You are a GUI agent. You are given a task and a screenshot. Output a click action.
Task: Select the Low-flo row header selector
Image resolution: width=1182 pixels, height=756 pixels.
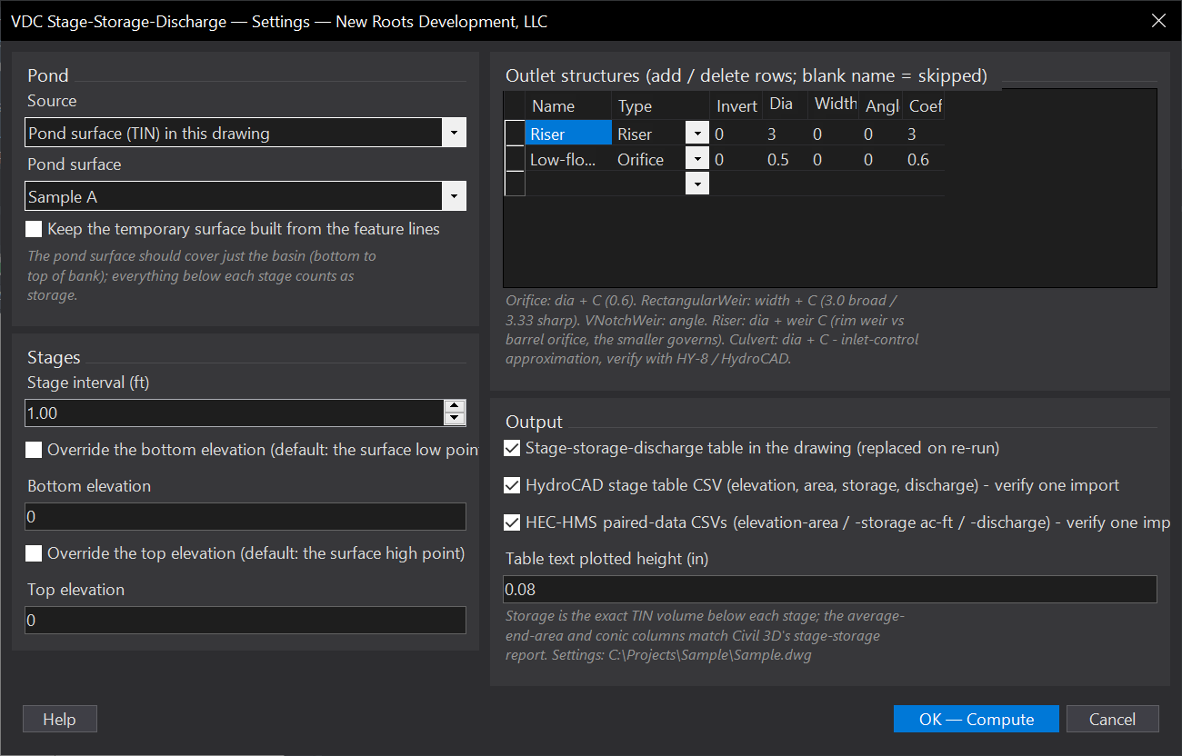click(x=515, y=159)
